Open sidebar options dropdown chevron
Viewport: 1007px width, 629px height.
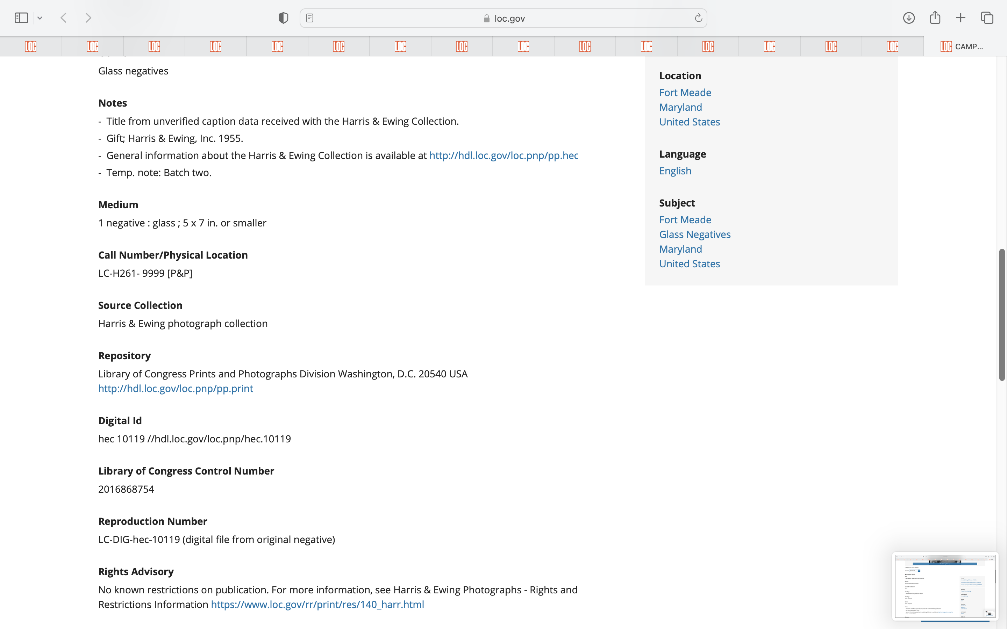click(x=40, y=18)
